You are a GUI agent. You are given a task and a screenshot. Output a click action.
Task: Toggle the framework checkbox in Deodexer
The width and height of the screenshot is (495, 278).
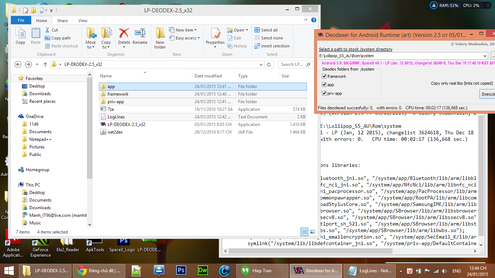pyautogui.click(x=324, y=76)
